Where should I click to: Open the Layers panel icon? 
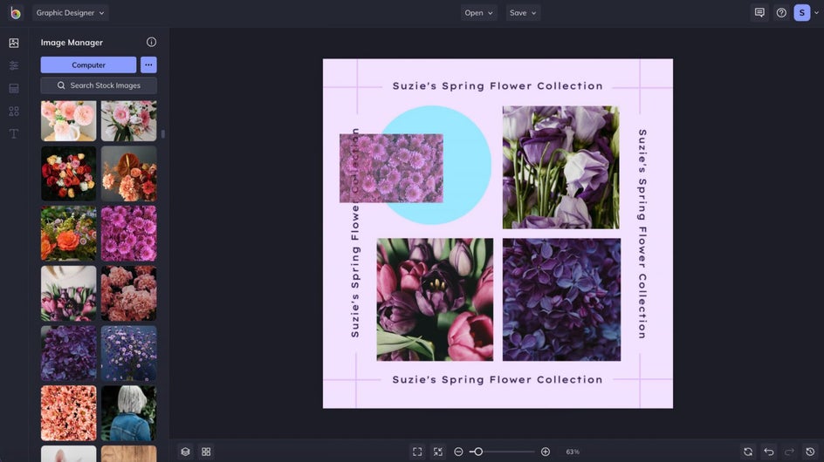coord(186,452)
